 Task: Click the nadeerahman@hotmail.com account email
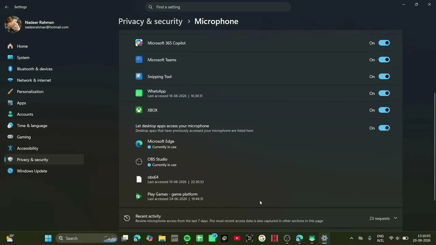pos(47,27)
